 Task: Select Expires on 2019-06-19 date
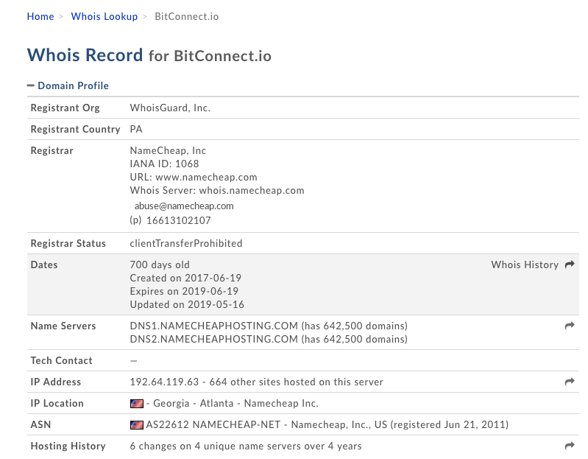point(184,291)
